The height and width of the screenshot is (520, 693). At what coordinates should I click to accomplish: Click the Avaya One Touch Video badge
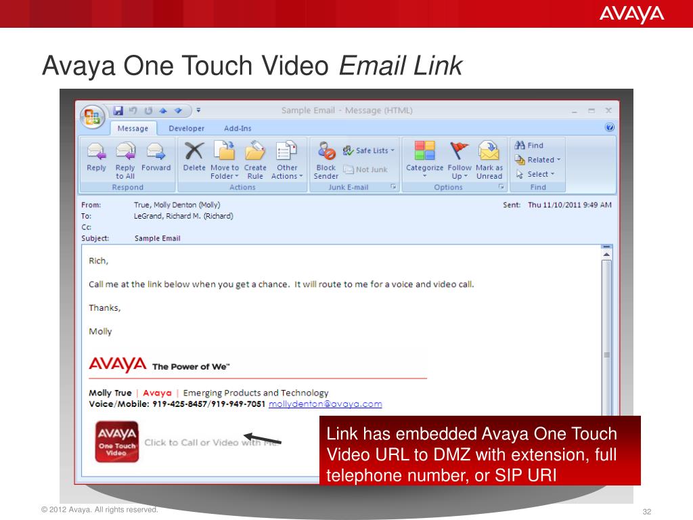pos(117,441)
